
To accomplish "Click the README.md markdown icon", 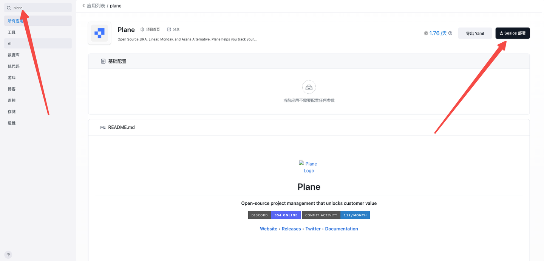I will pos(103,128).
